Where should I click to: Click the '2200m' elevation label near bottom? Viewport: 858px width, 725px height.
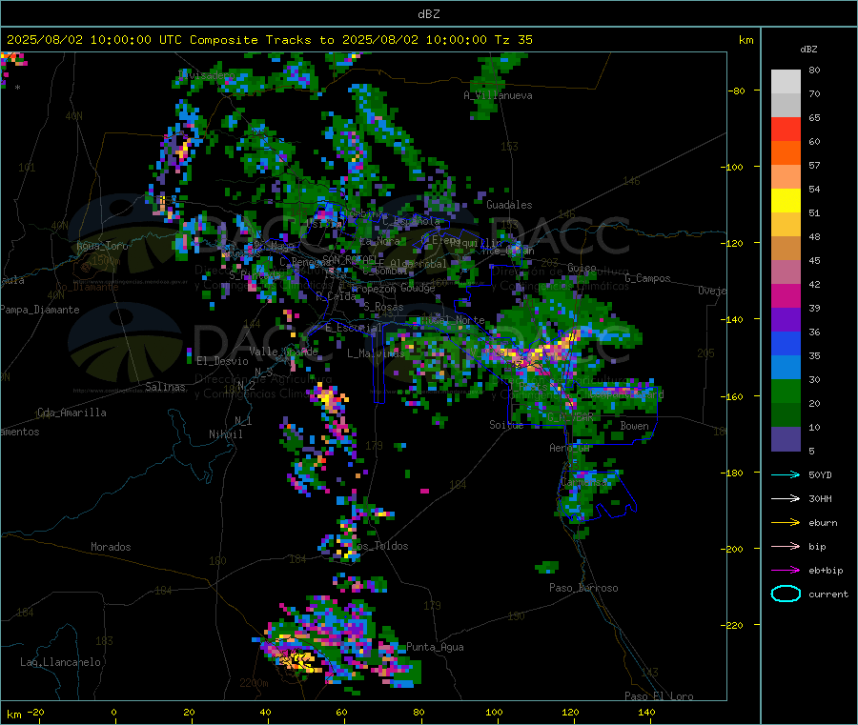click(x=254, y=683)
